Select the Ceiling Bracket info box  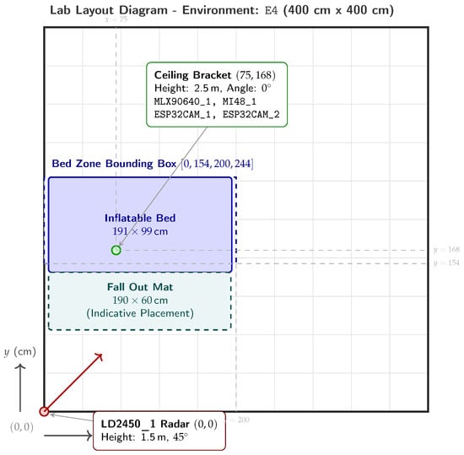click(x=217, y=95)
